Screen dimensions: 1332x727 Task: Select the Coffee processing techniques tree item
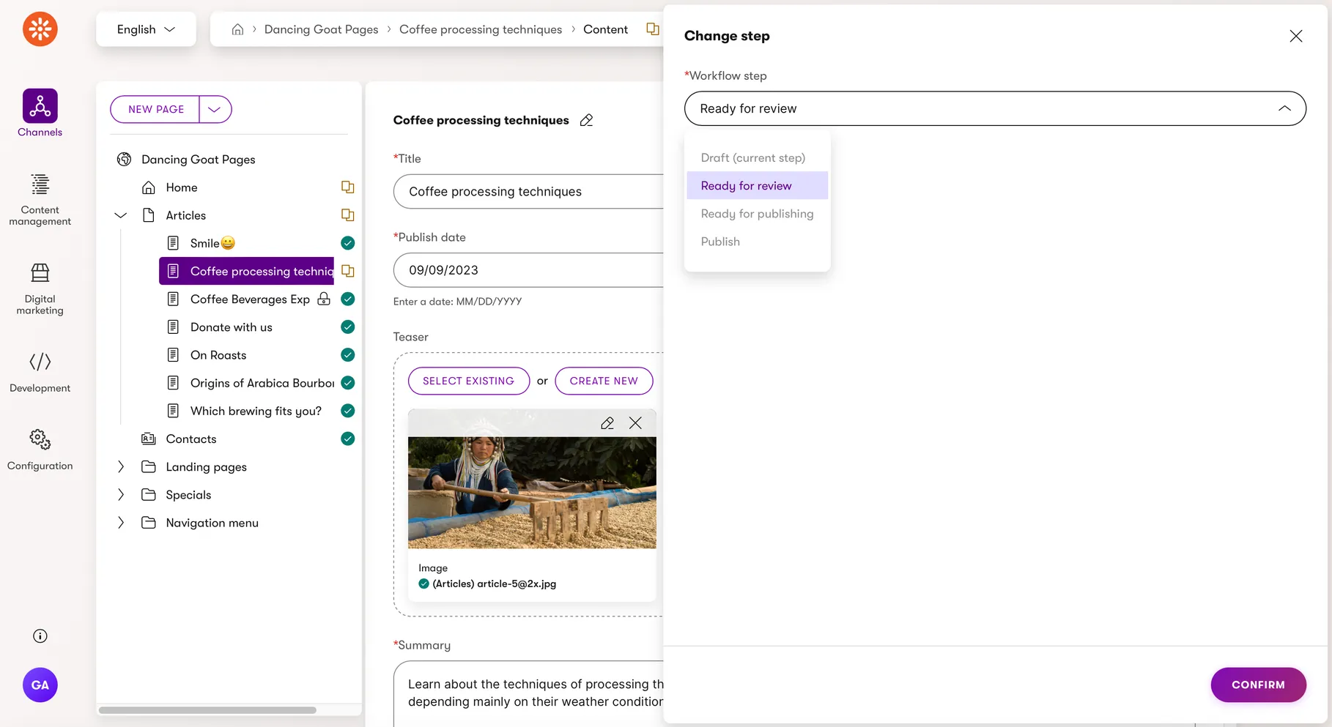click(x=246, y=271)
